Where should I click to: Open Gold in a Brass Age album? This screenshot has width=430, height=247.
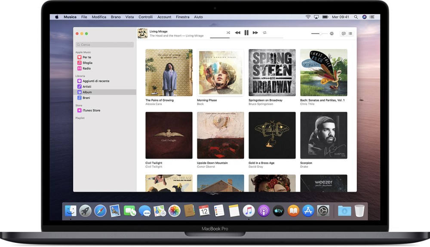272,135
